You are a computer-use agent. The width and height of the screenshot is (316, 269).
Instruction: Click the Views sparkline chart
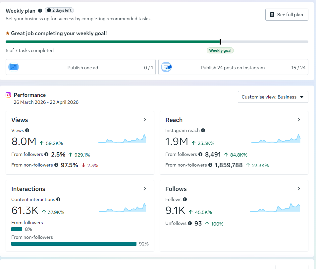[122, 139]
